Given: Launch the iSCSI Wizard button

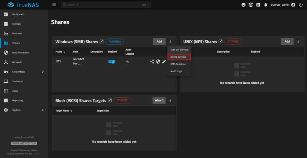Looking at the screenshot, I should point(159,100).
